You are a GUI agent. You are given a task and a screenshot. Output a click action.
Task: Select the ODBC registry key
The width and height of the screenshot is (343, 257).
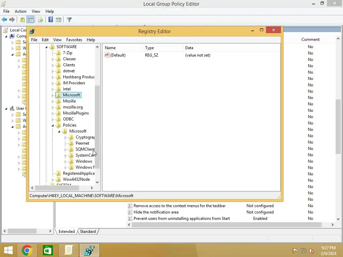click(68, 119)
